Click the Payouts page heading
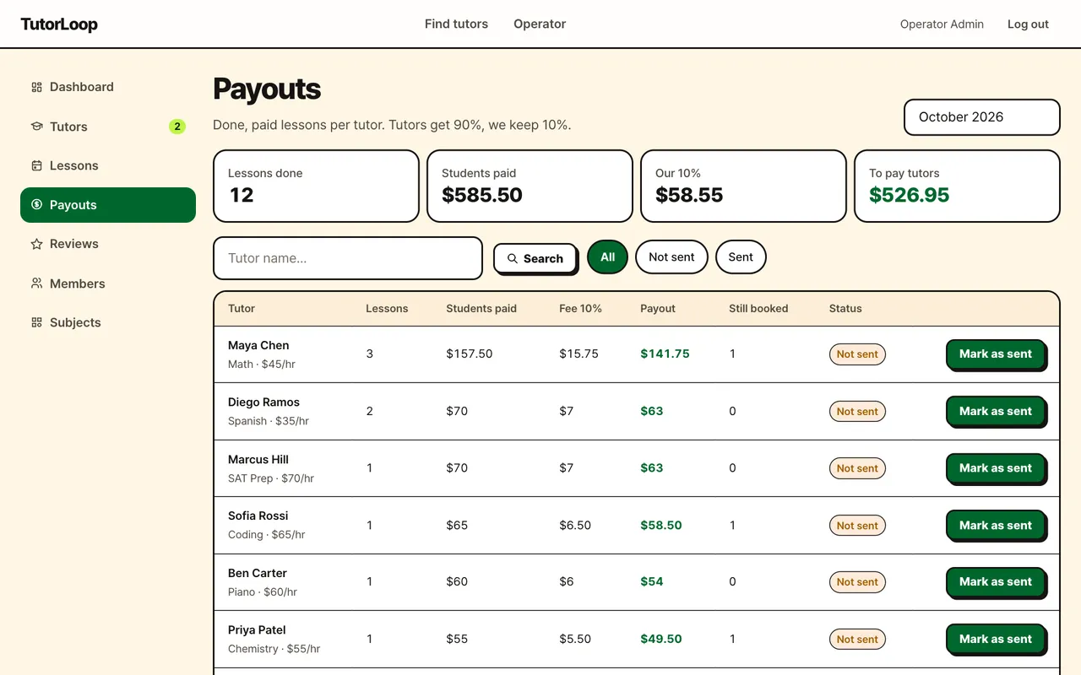The width and height of the screenshot is (1081, 675). pyautogui.click(x=267, y=89)
